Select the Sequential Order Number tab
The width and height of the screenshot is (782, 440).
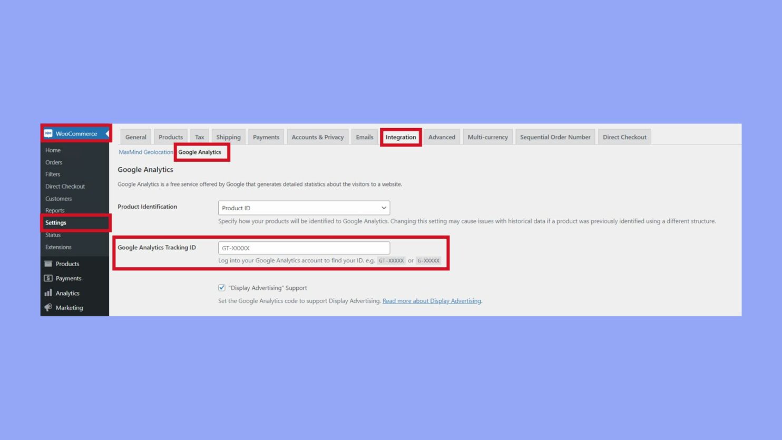click(555, 136)
